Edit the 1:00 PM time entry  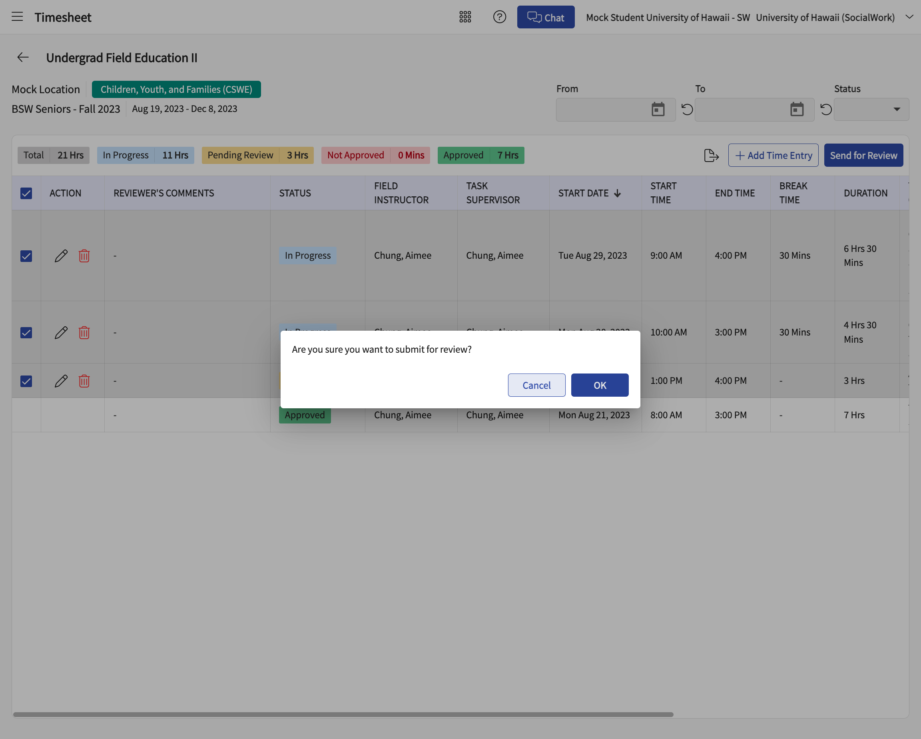pyautogui.click(x=61, y=381)
